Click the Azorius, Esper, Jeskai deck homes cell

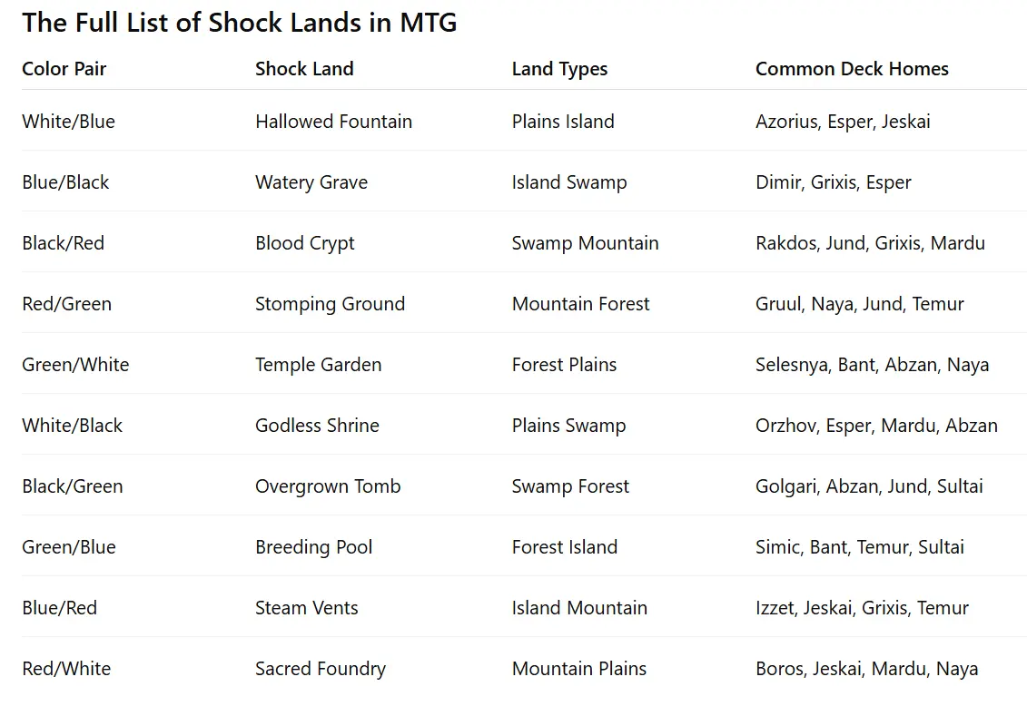click(x=843, y=122)
